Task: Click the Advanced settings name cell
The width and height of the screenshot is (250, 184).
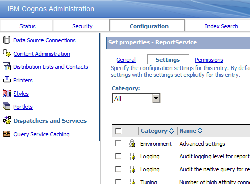Action: [x=202, y=144]
